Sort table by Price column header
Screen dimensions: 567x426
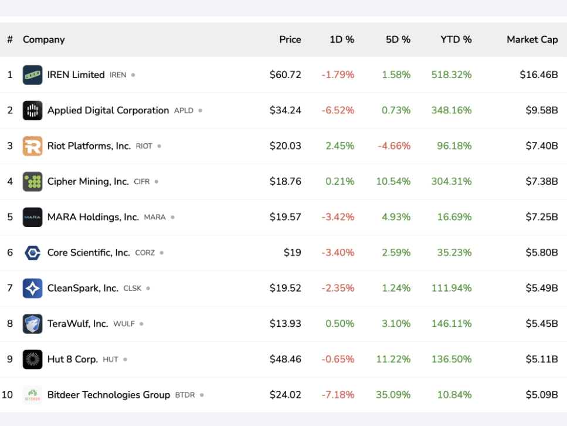click(x=290, y=40)
